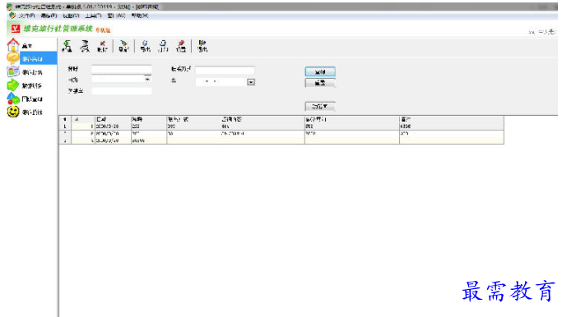562x317 pixels.
Task: Open the yellow smiley face sidebar item
Action: pos(25,112)
